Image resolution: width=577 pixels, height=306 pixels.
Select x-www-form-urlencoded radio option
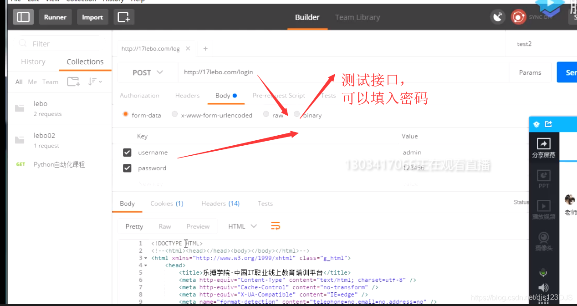pos(174,115)
